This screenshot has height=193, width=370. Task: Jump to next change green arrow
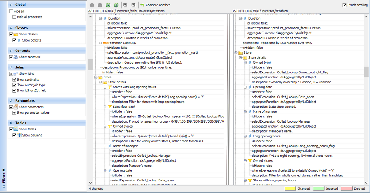(108, 5)
